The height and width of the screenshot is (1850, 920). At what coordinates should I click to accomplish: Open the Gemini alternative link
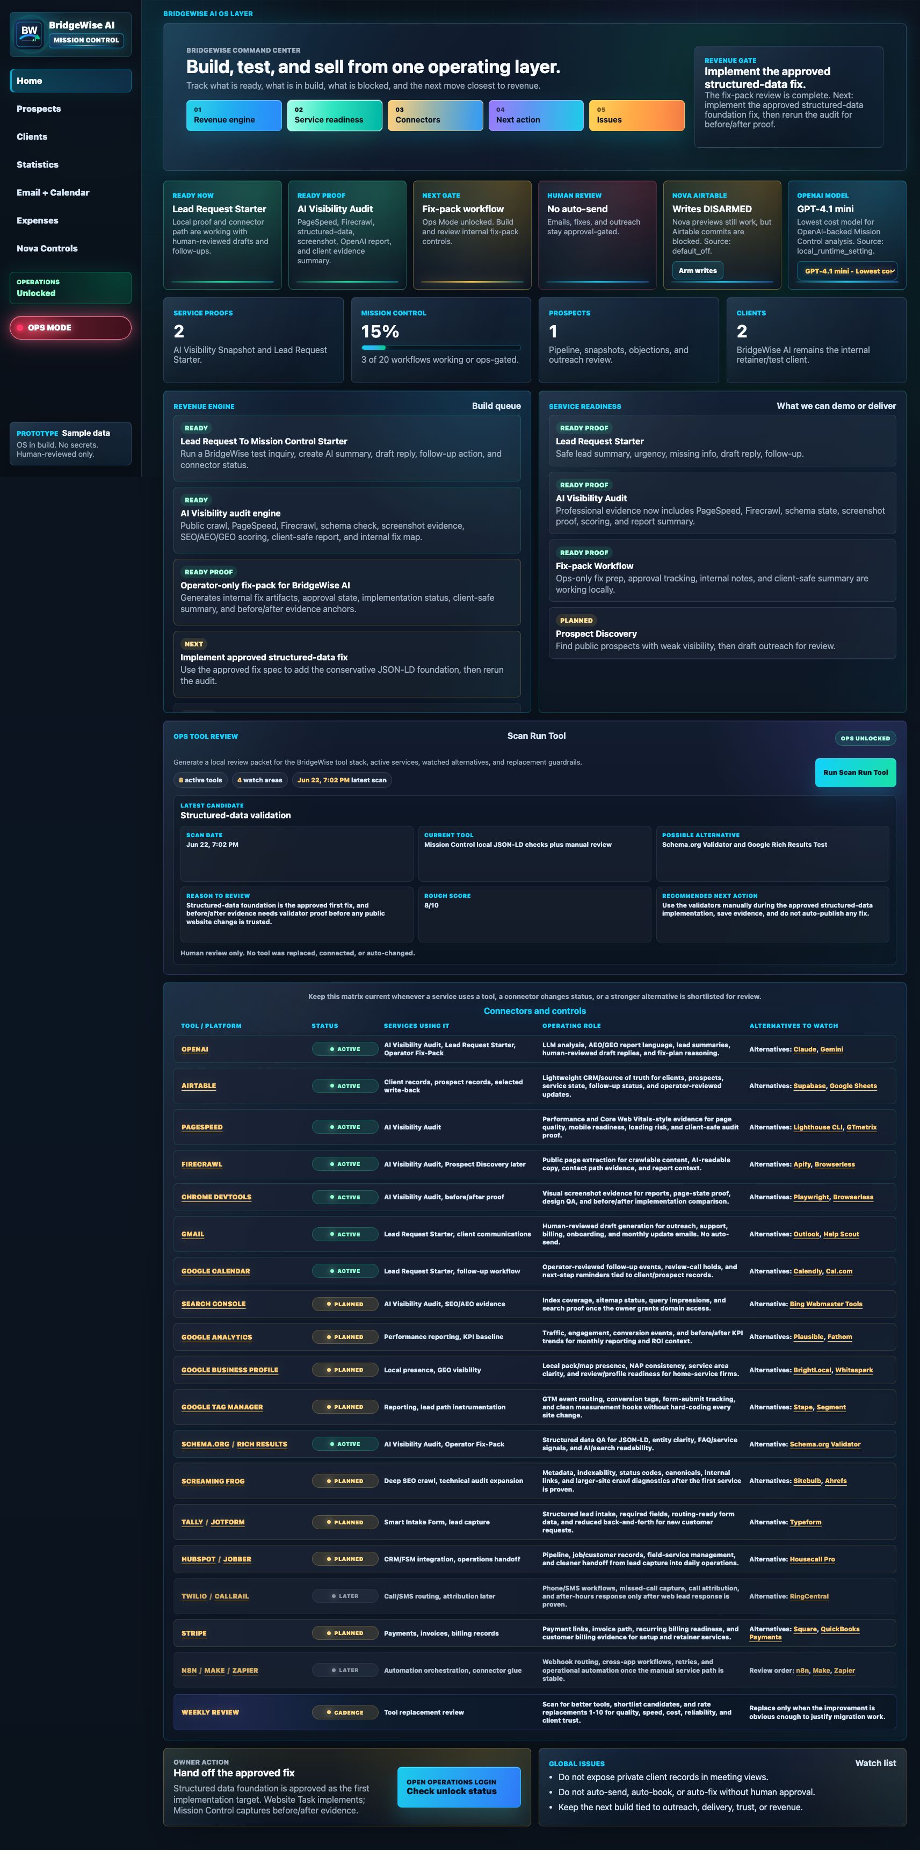832,1049
